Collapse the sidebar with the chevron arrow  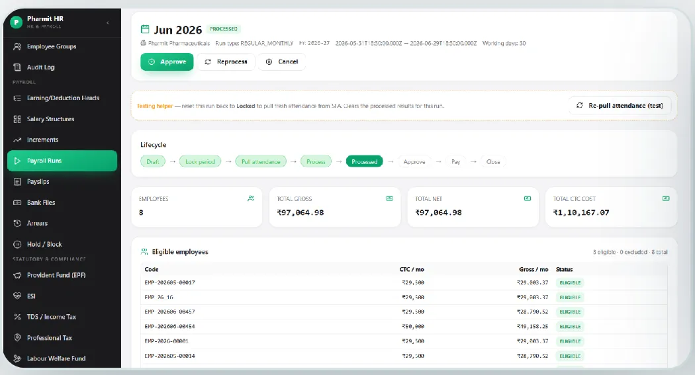pos(108,22)
